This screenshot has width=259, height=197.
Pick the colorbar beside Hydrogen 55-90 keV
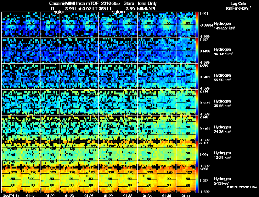[197, 76]
